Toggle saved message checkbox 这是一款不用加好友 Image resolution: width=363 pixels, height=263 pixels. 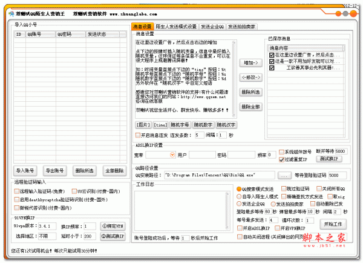pos(272,61)
